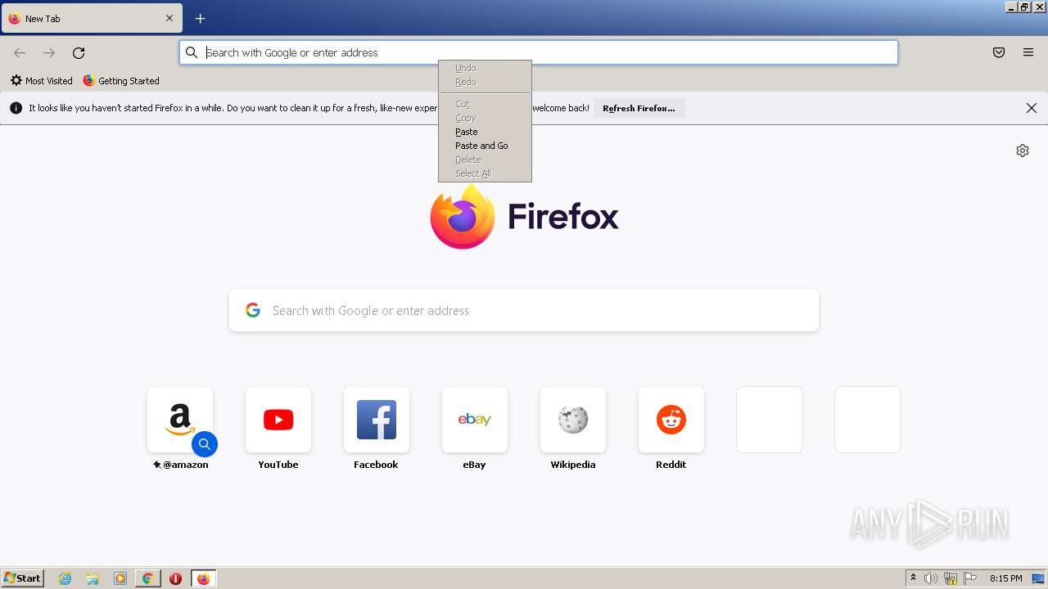Viewport: 1048px width, 589px height.
Task: Open the eBay shortcut tile
Action: click(475, 420)
